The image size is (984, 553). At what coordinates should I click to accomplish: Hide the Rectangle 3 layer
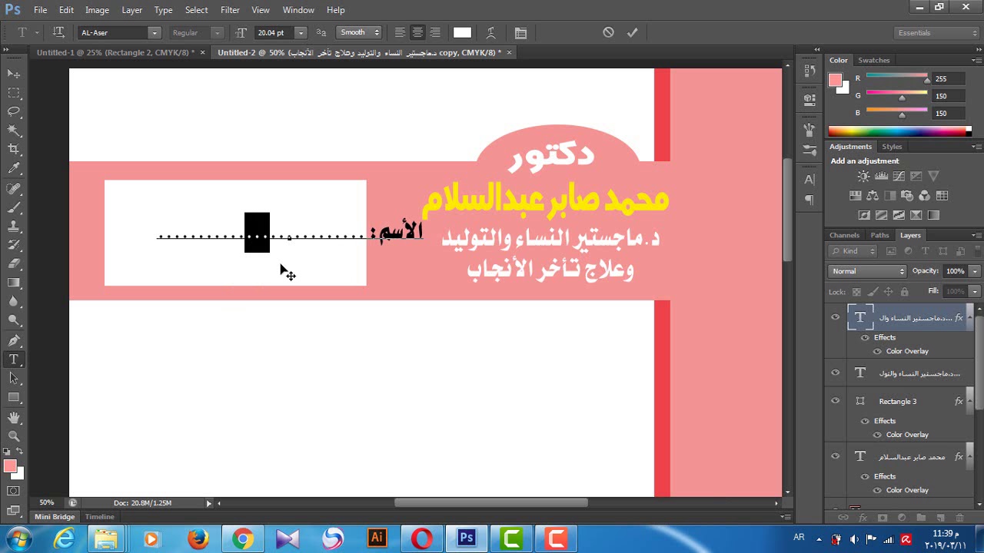836,401
